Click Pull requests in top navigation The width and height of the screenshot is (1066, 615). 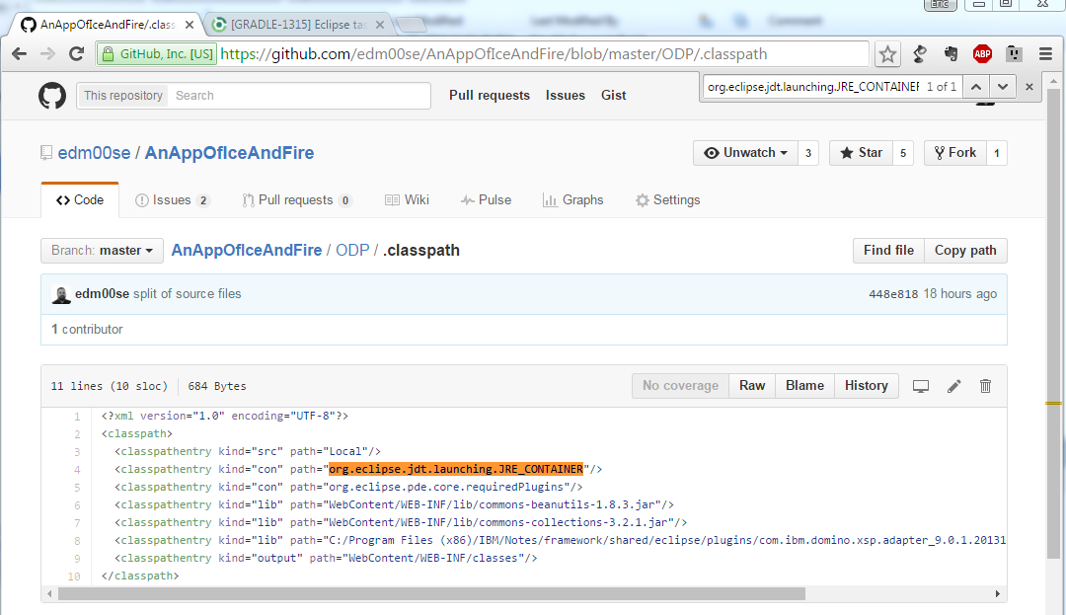click(490, 96)
